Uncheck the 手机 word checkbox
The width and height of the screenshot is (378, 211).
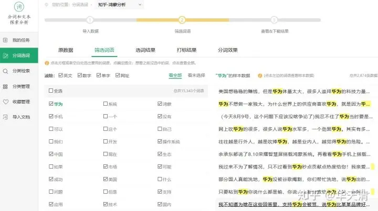pos(51,116)
